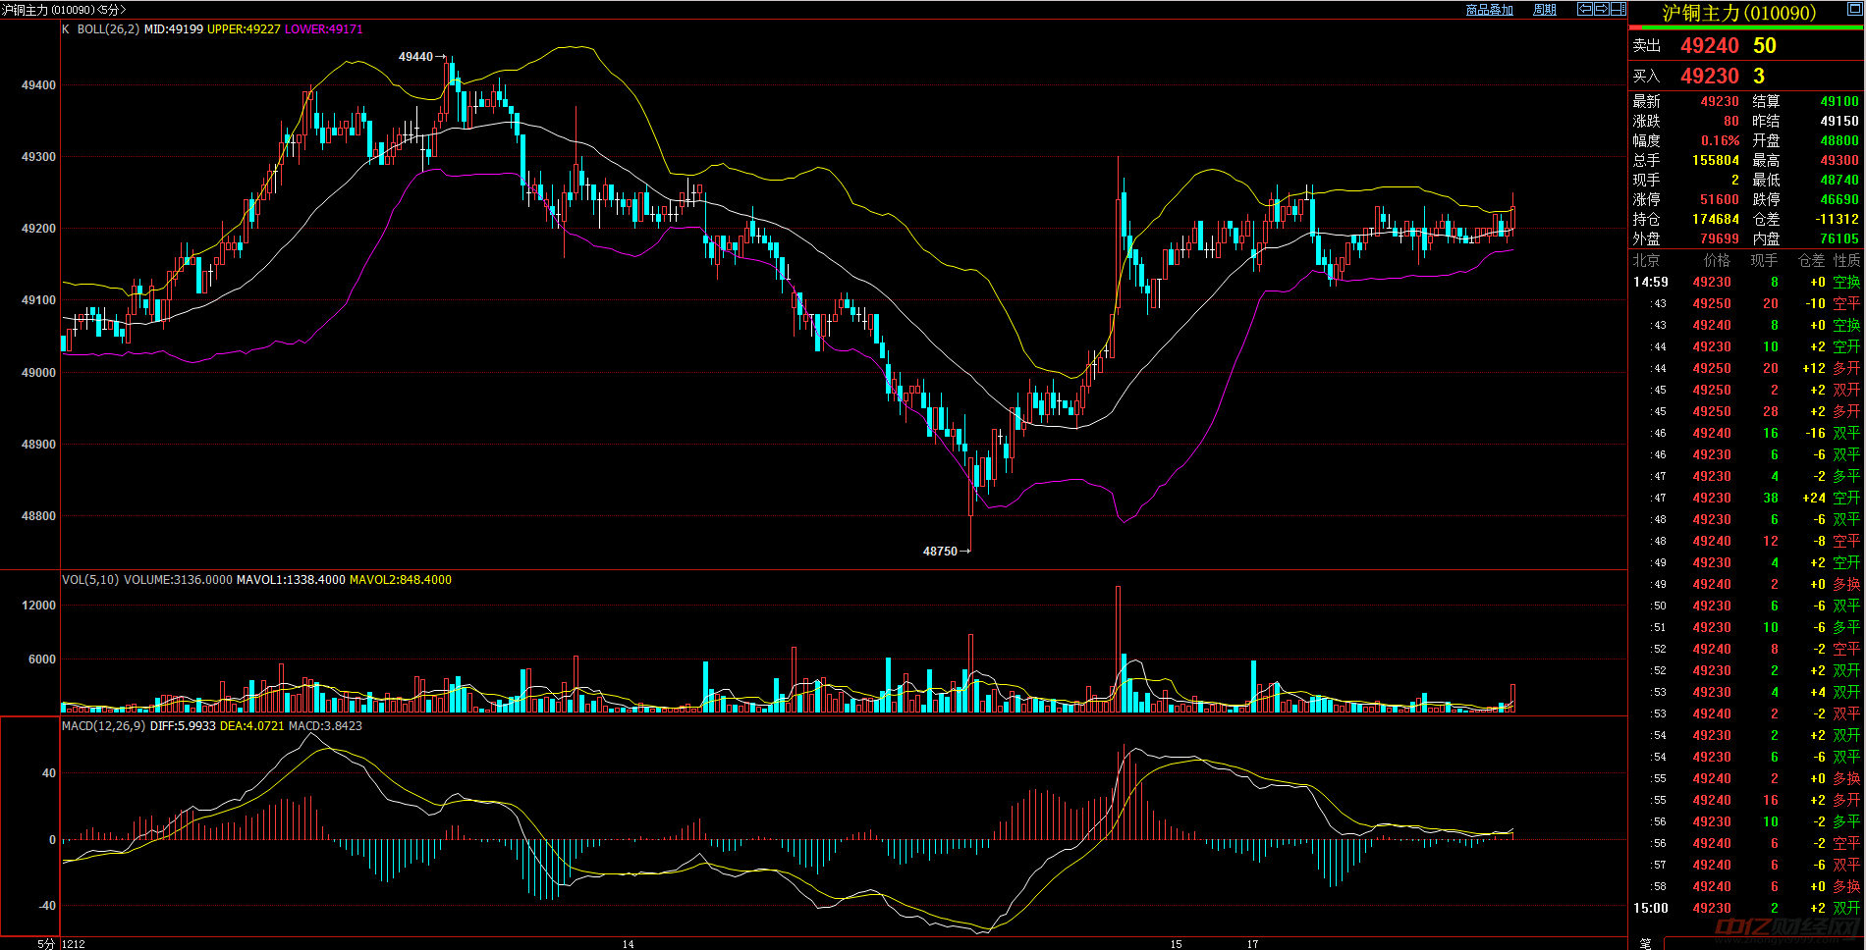Click the 买入 price 49230
This screenshot has height=950, width=1866.
click(1709, 77)
